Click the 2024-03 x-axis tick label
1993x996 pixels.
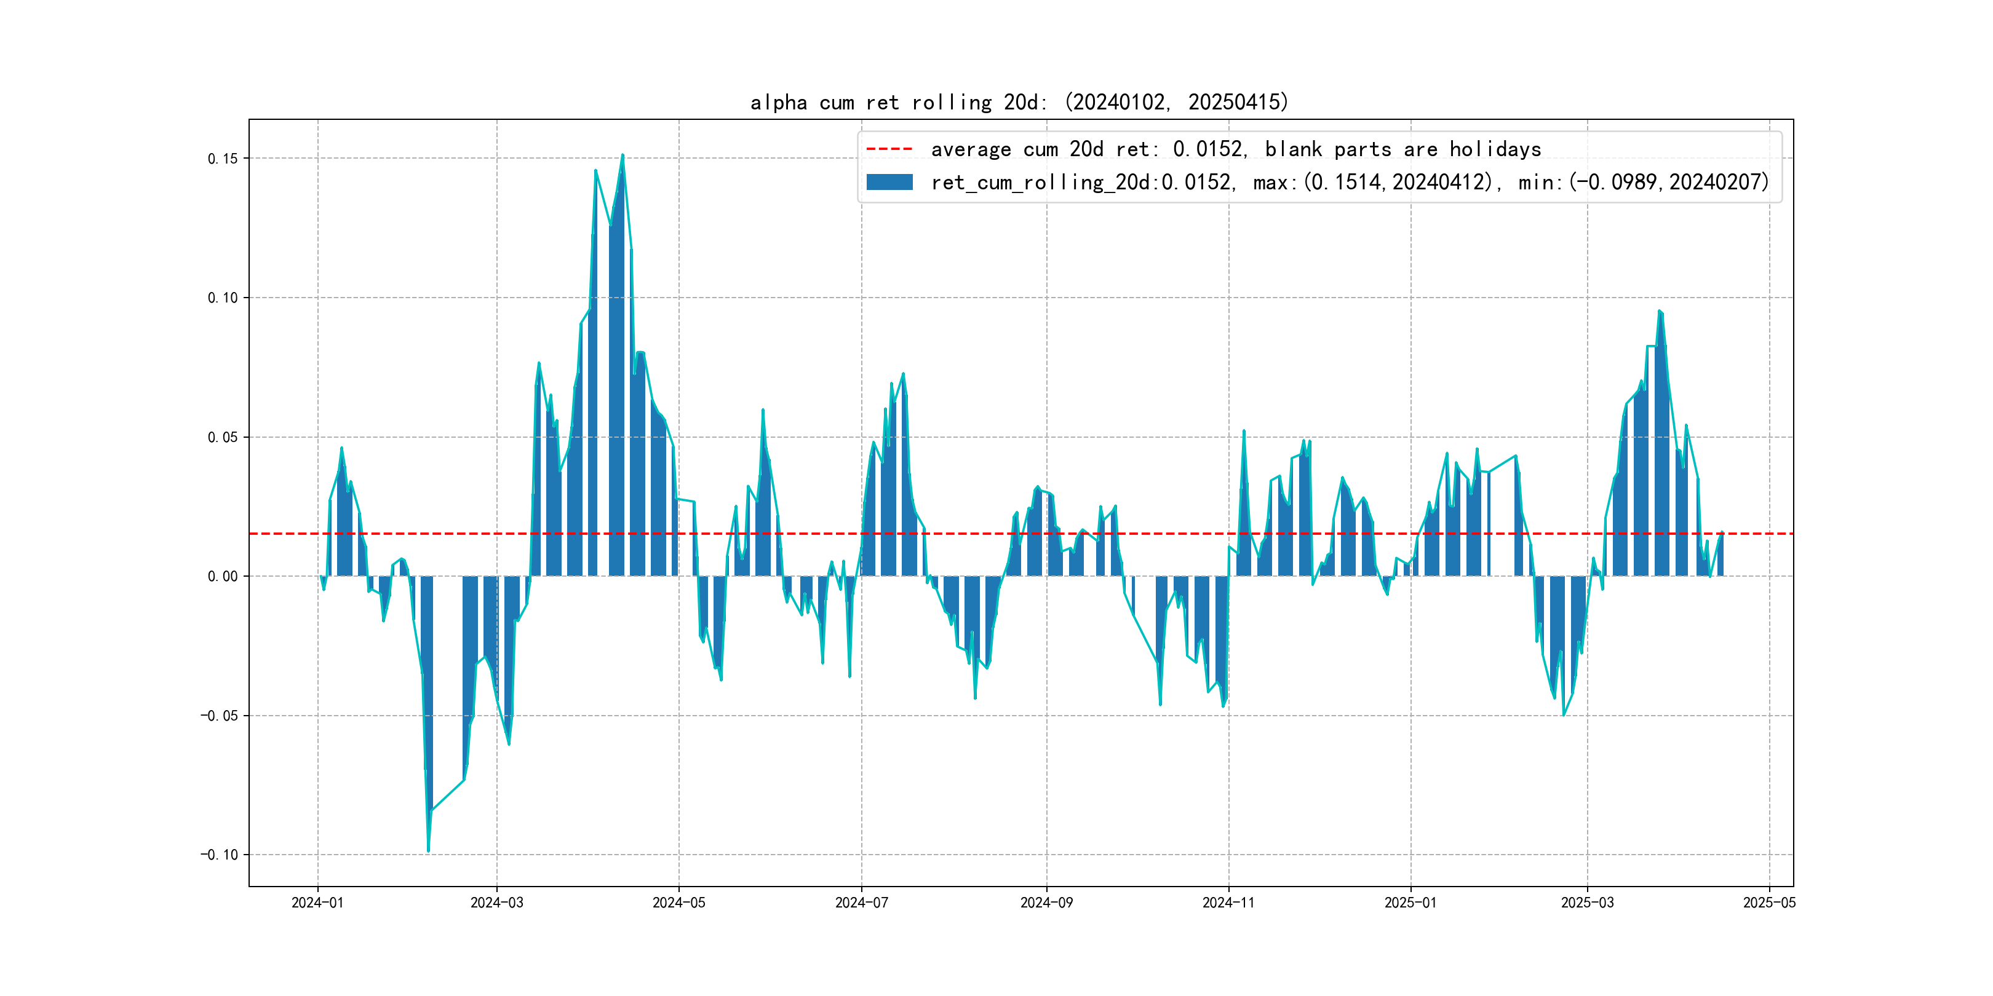pos(496,903)
